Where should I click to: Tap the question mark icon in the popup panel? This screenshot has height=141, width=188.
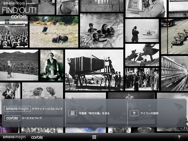pos(134,113)
